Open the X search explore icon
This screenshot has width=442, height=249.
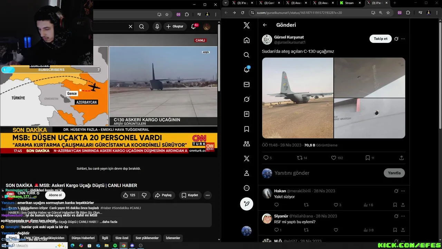click(247, 55)
